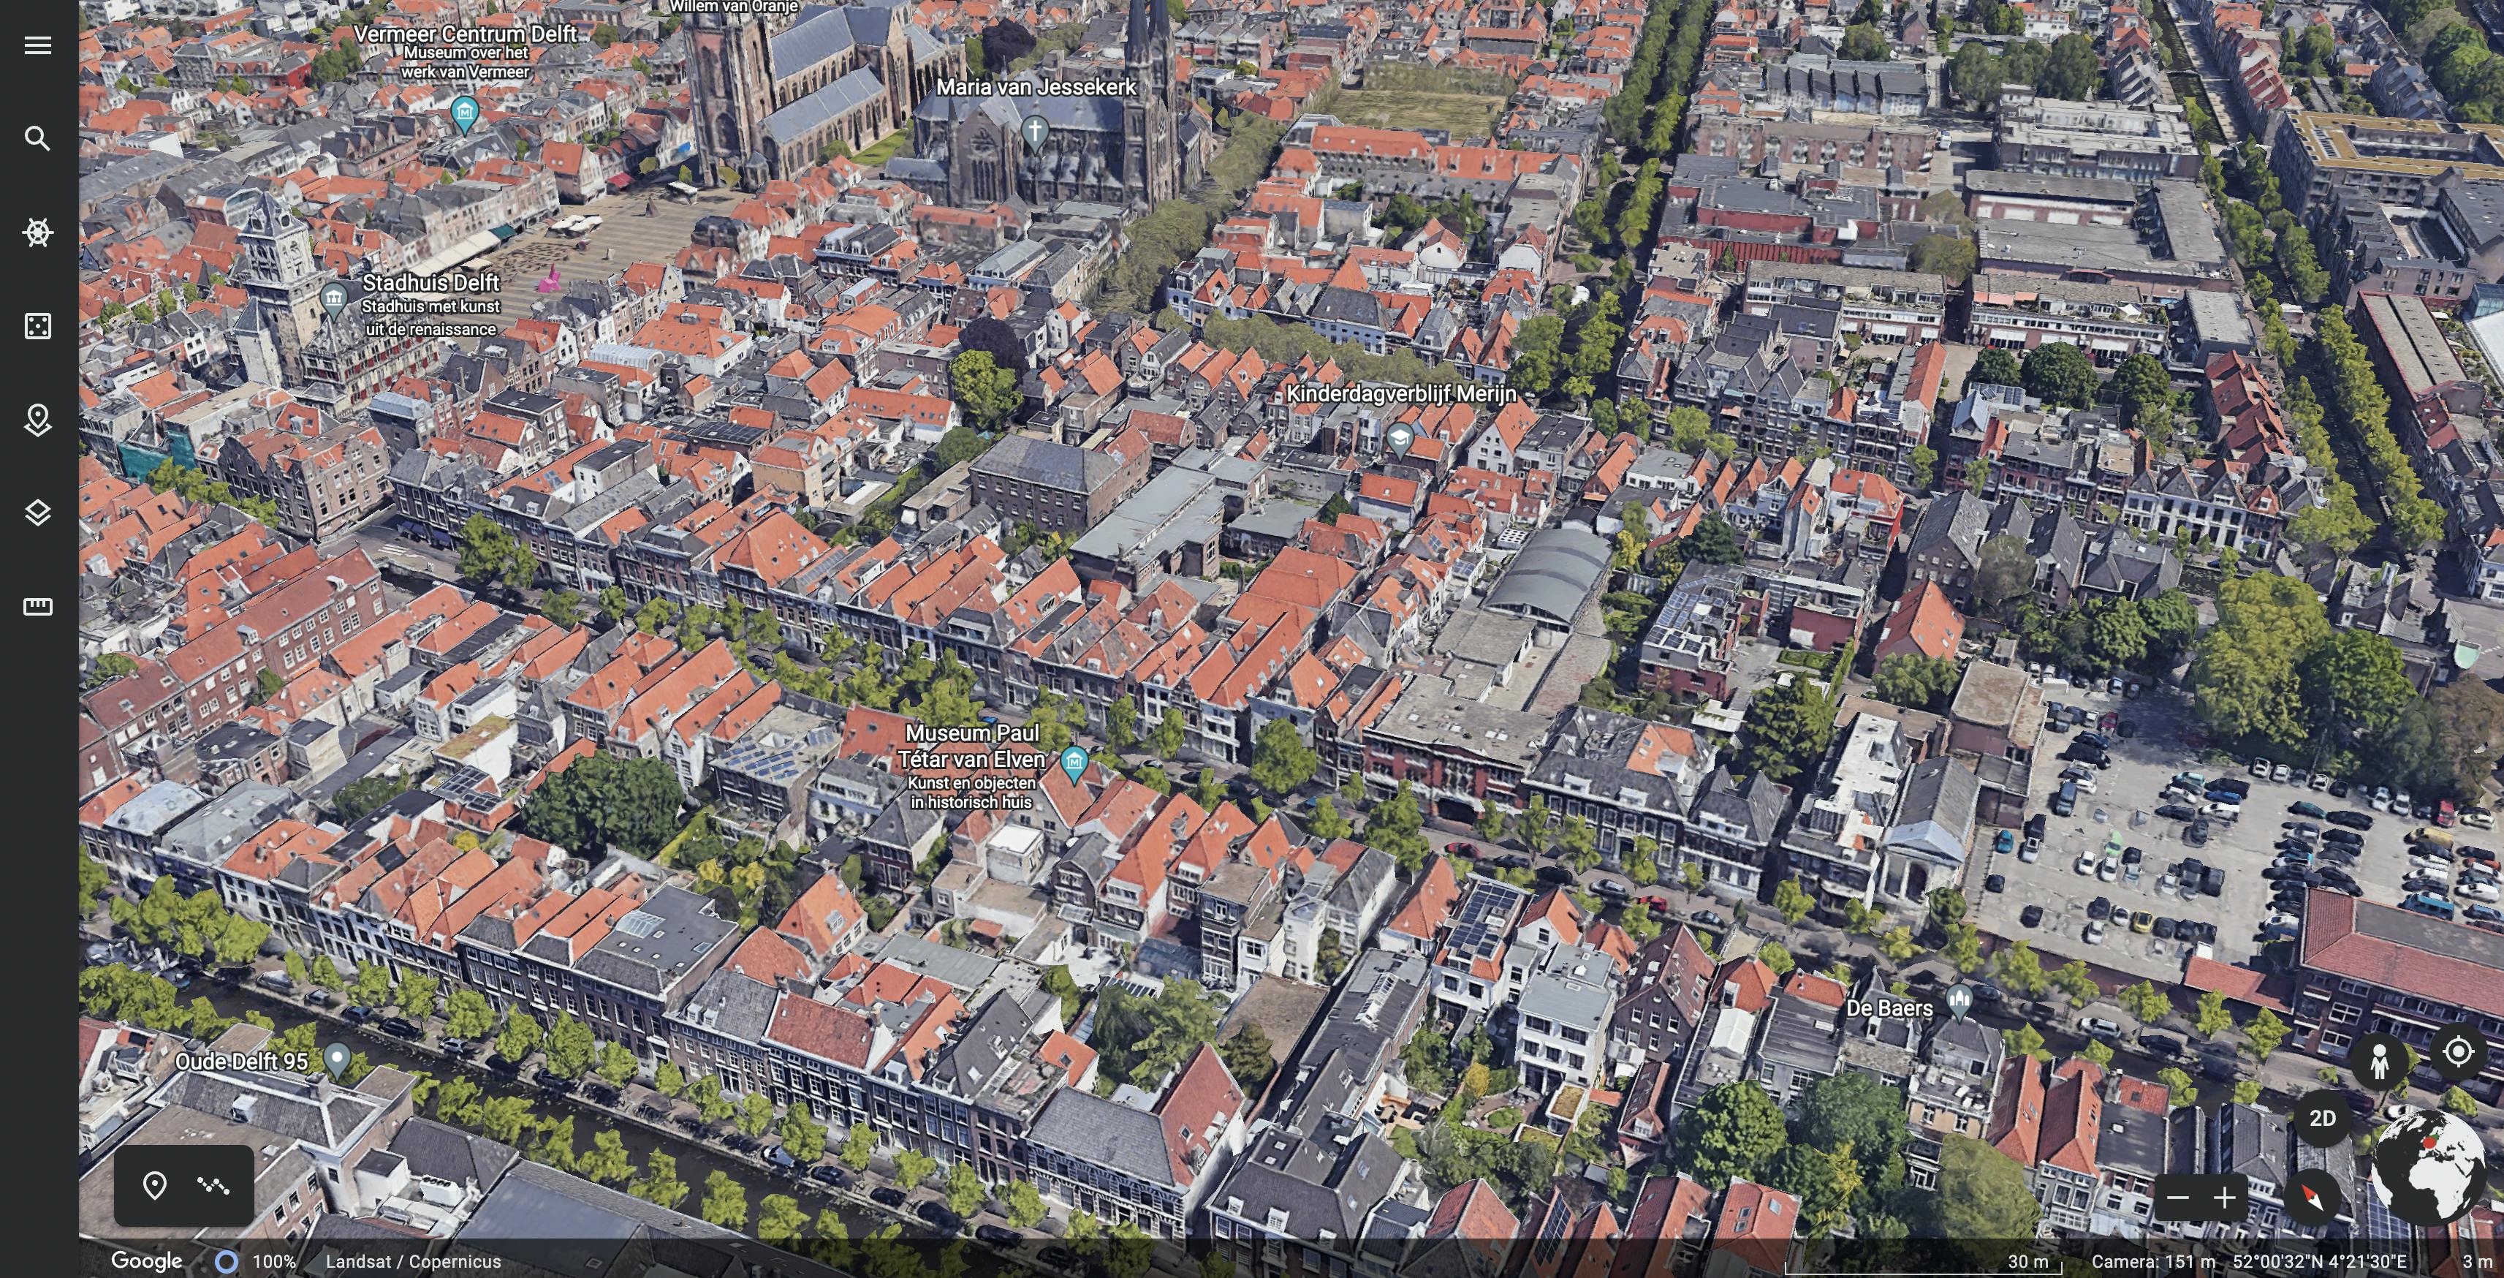This screenshot has width=2504, height=1278.
Task: Click the 100% loading indicator
Action: click(x=254, y=1261)
